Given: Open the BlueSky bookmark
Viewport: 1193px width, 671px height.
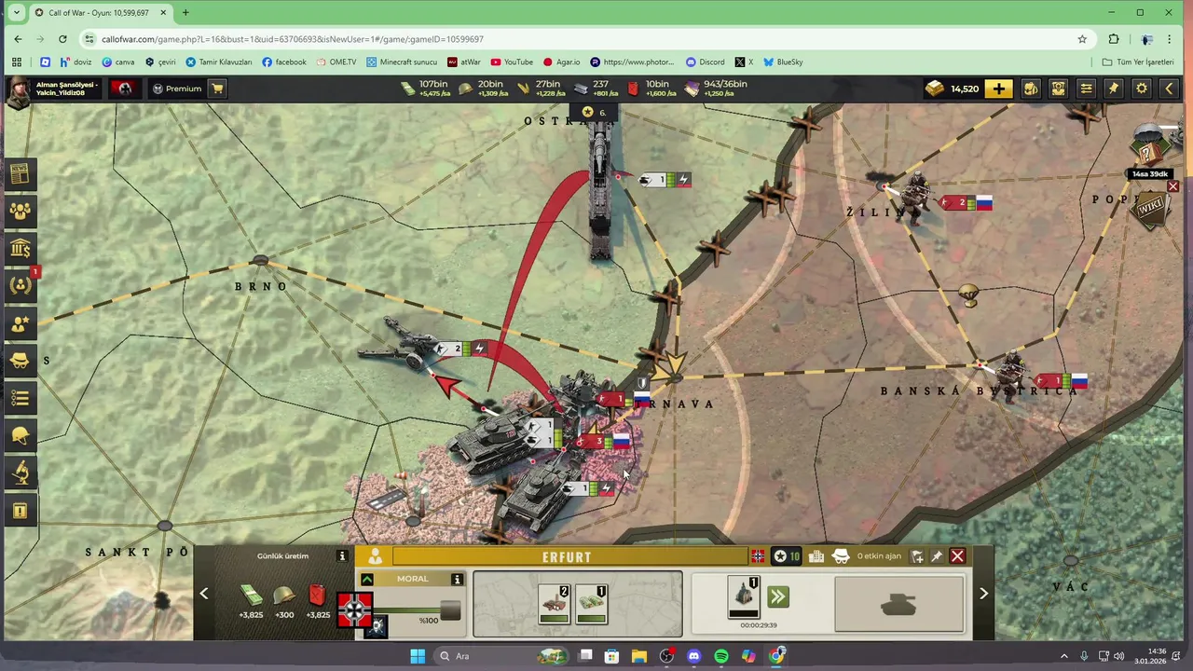Looking at the screenshot, I should (783, 62).
